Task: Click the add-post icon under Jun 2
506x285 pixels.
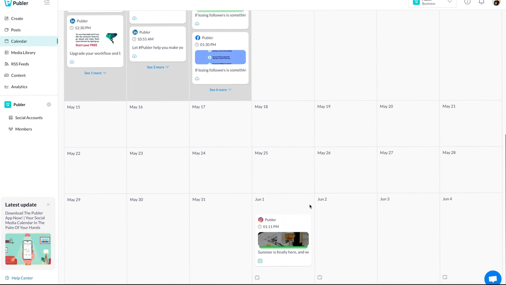Action: pyautogui.click(x=320, y=277)
